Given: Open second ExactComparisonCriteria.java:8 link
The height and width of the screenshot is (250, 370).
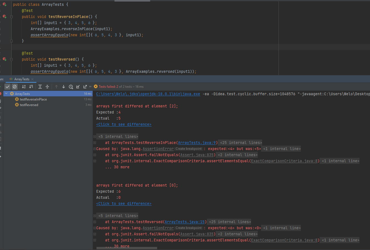Looking at the screenshot, I should pos(284,240).
